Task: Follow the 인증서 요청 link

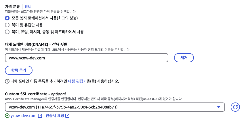Action: coord(55,116)
